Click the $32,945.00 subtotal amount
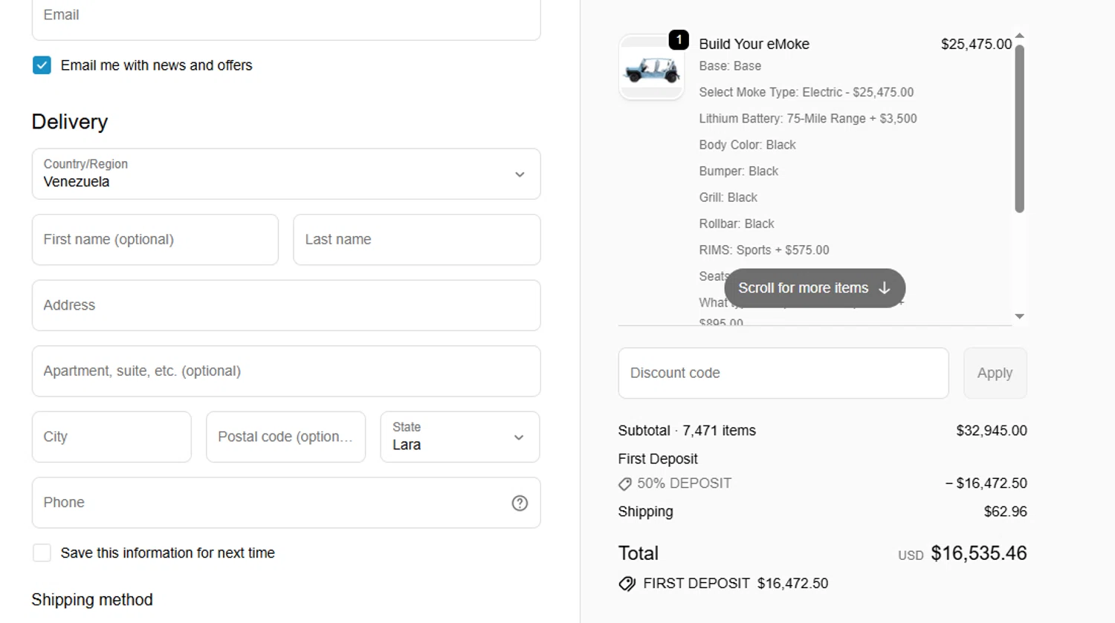 pos(992,431)
